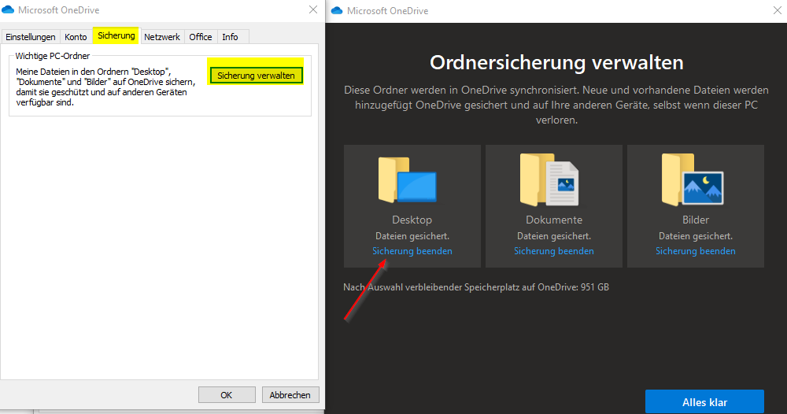Click the Alles klar button

tap(704, 402)
